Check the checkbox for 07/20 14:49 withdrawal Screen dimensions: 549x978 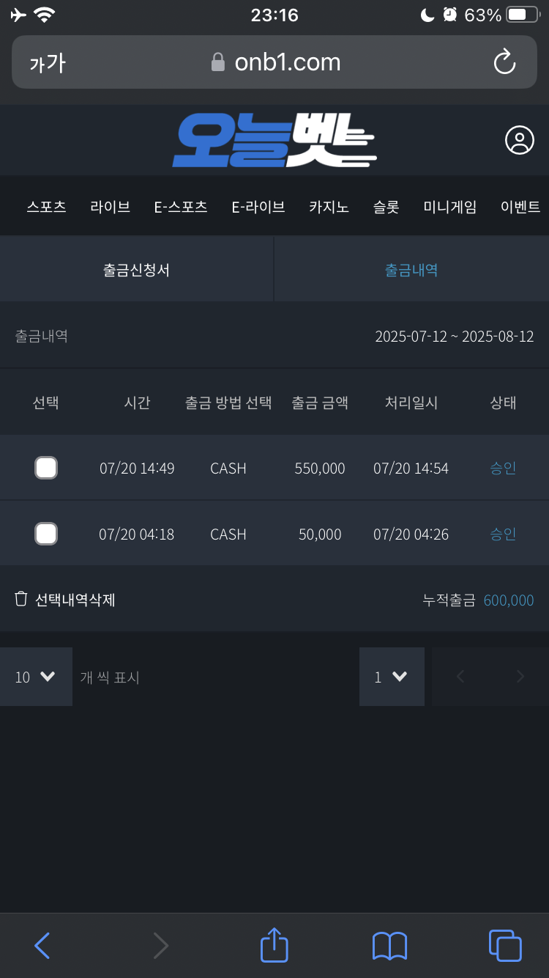coord(46,467)
